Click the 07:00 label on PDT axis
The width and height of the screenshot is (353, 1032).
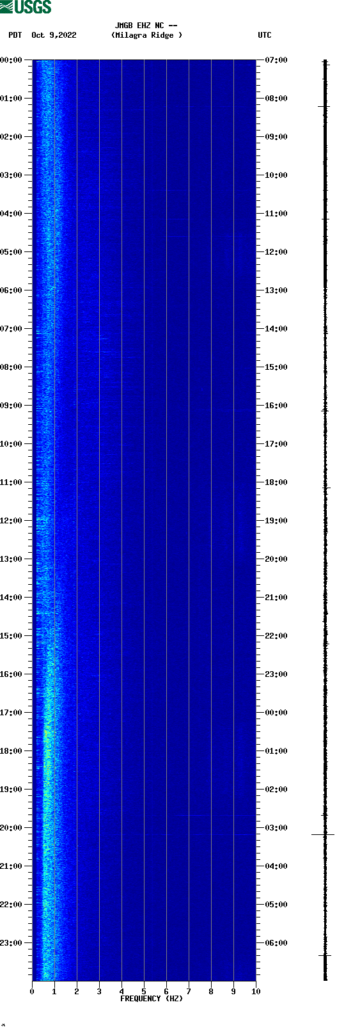pos(12,329)
